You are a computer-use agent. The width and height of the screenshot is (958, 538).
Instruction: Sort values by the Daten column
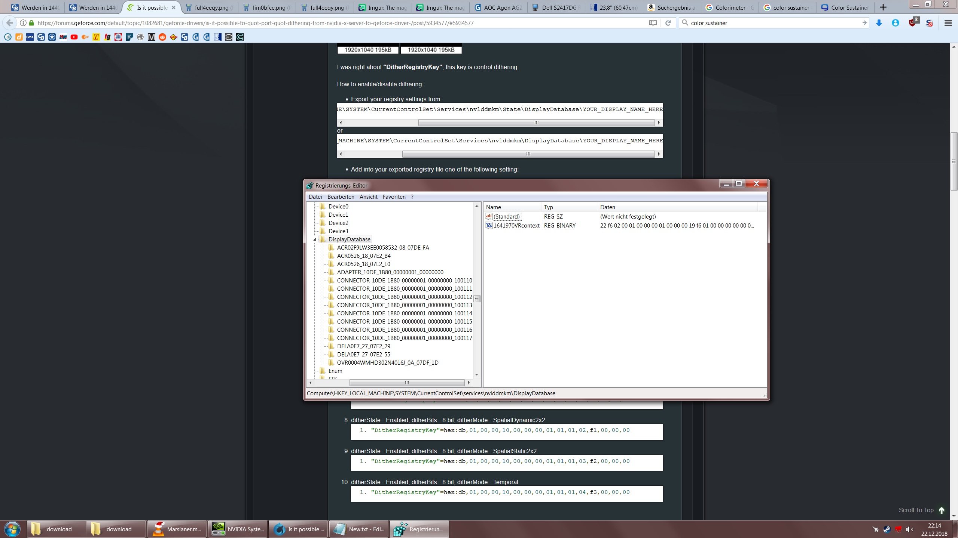tap(677, 207)
